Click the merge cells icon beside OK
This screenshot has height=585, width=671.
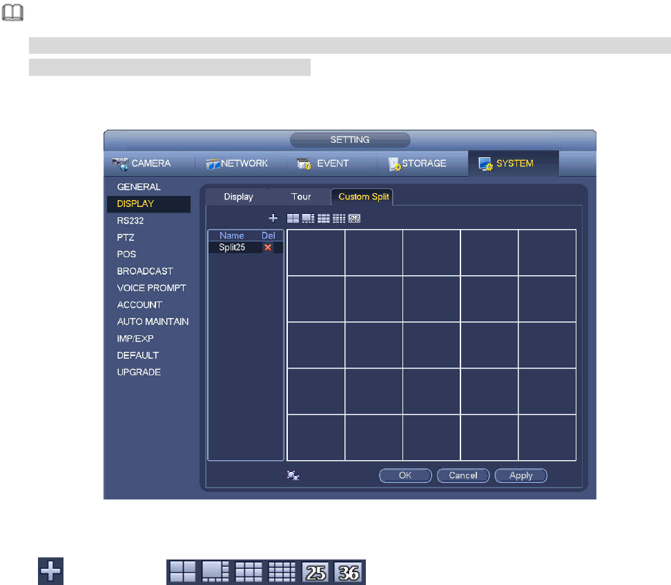[293, 475]
